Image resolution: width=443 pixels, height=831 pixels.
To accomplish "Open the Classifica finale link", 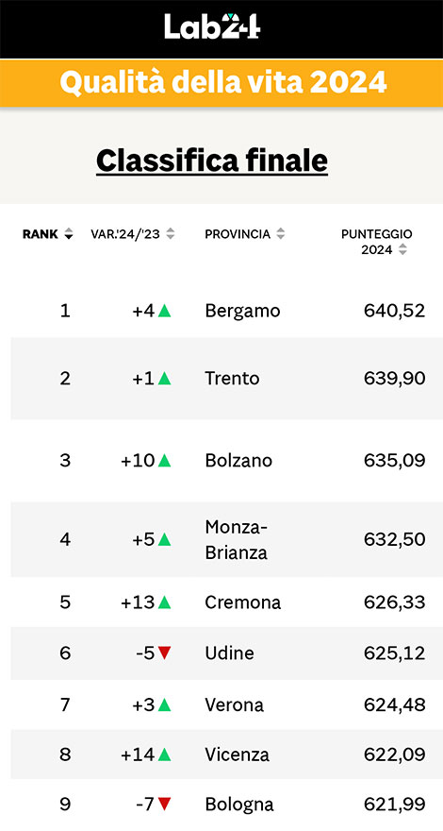I will tap(212, 160).
